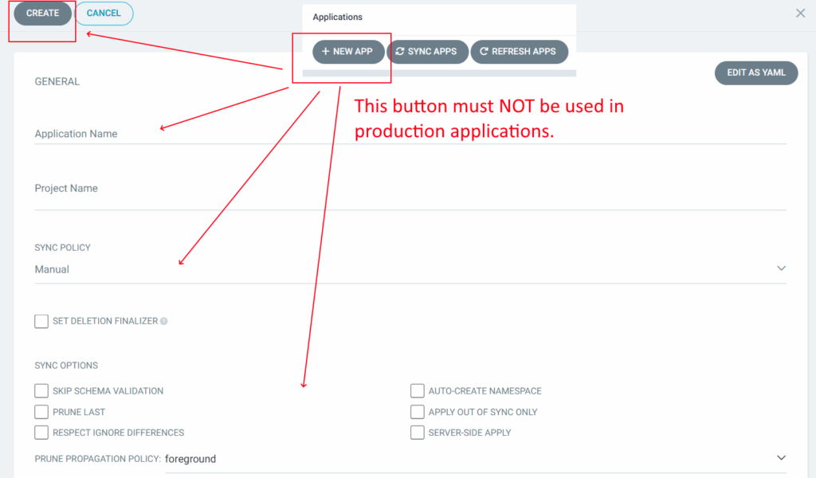
Task: Click the plus icon on NEW APP button
Action: (324, 51)
